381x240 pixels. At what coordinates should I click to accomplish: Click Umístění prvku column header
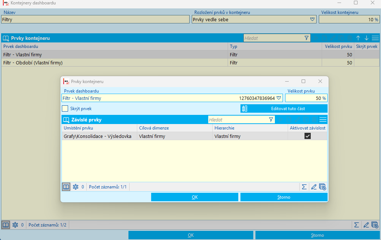[100, 128]
